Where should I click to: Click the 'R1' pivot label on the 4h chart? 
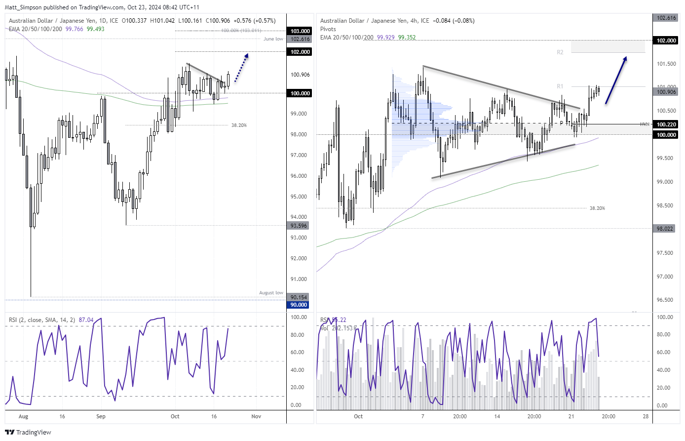tap(560, 86)
